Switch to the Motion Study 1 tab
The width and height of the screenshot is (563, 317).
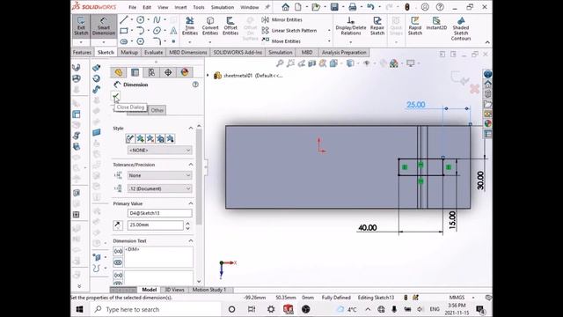(209, 290)
